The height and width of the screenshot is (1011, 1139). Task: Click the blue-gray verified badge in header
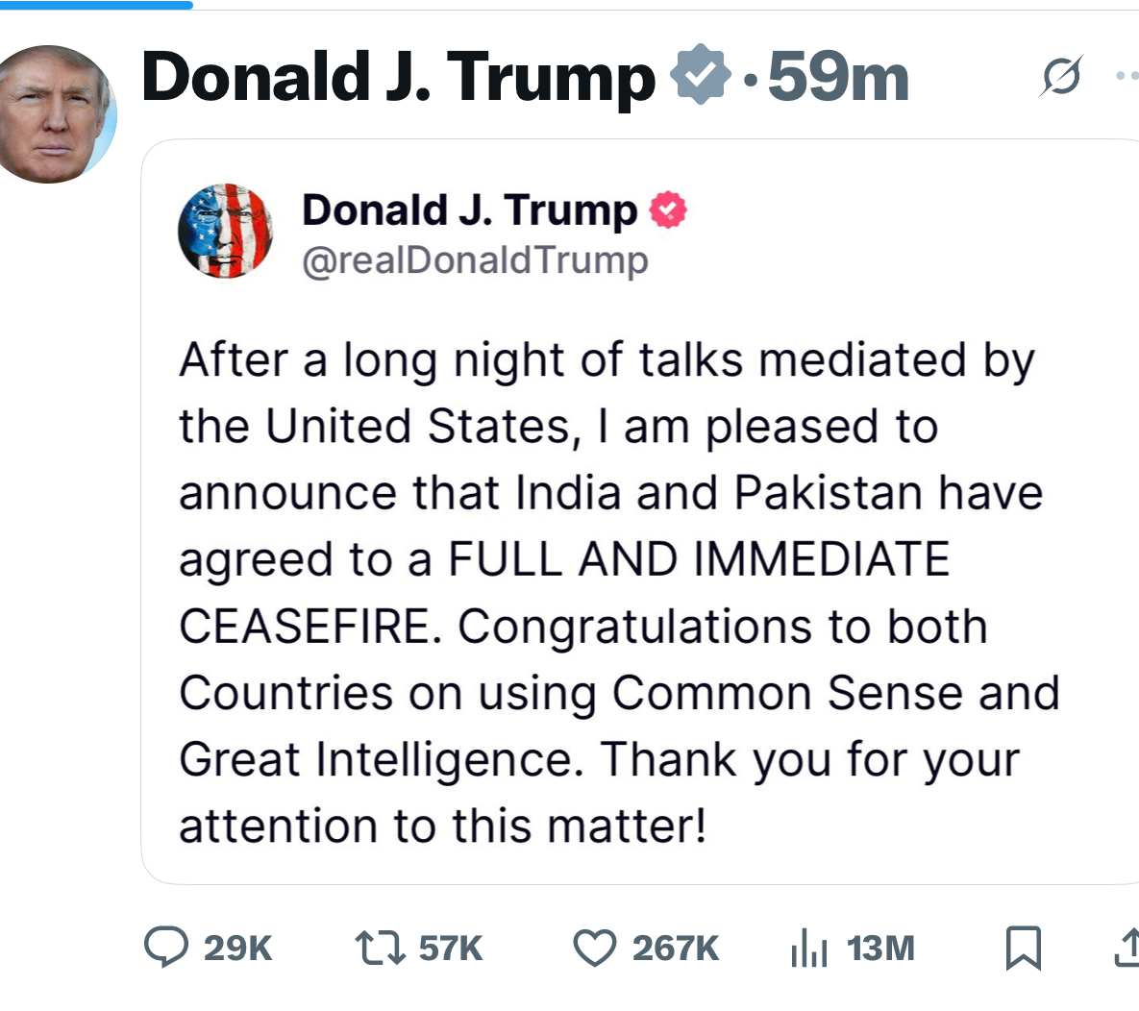(701, 76)
